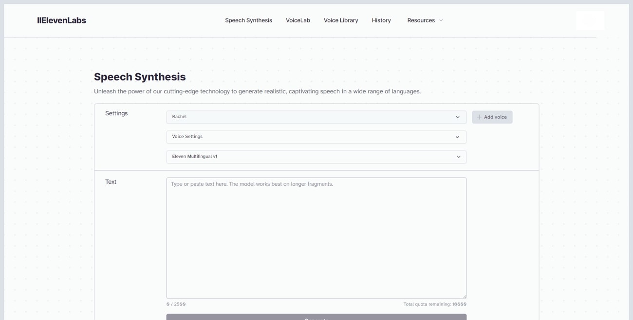
Task: Open the VoiceLab page
Action: click(298, 20)
